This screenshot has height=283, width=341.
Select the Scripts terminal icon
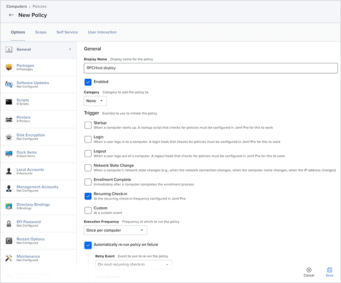pyautogui.click(x=9, y=102)
